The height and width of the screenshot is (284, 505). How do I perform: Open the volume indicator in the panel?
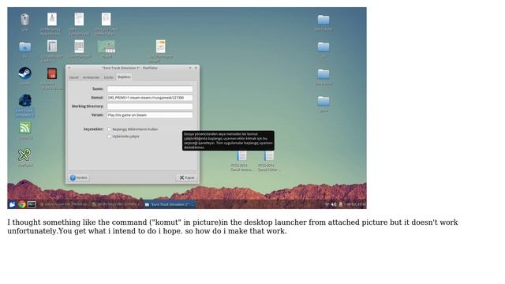tap(334, 204)
